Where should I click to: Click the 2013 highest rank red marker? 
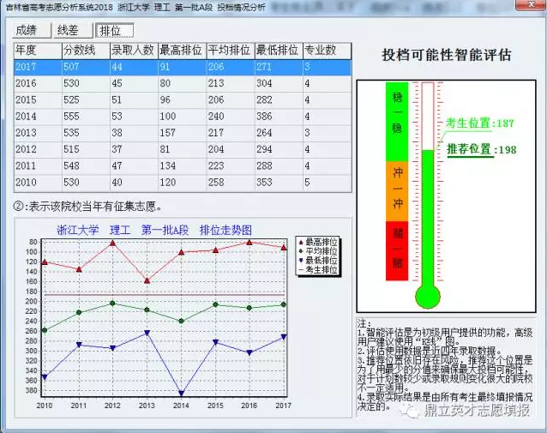tap(147, 280)
